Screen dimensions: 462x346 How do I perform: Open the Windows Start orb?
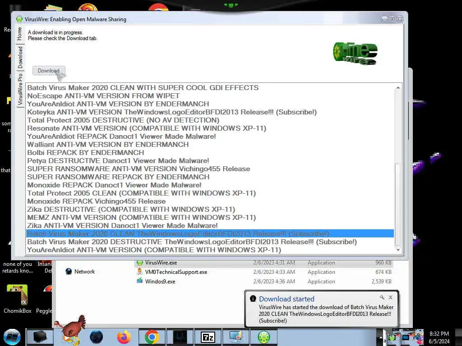click(x=12, y=337)
